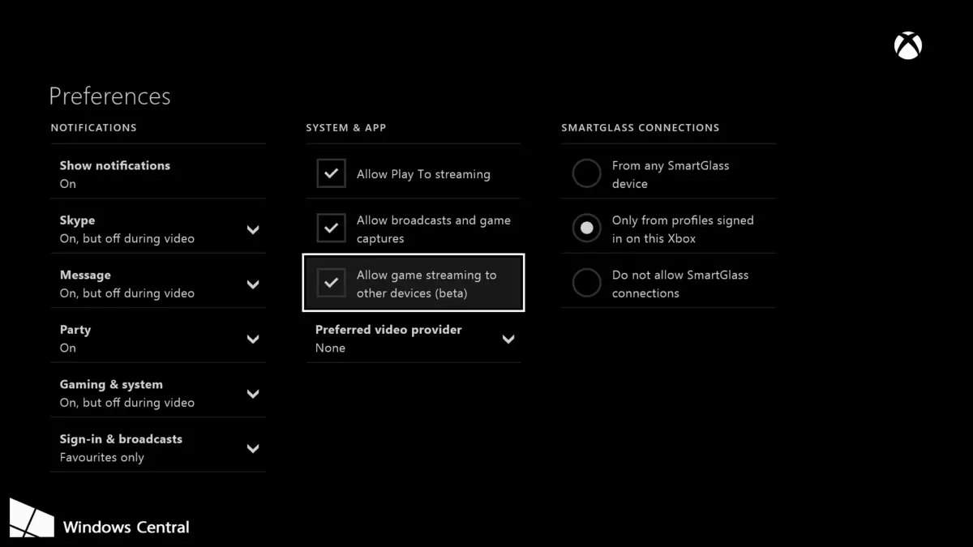
Task: Select Do not allow SmartGlass connections
Action: pyautogui.click(x=586, y=283)
